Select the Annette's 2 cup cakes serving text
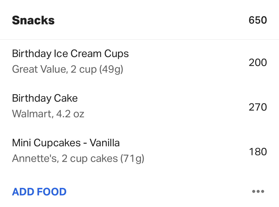This screenshot has width=279, height=207. [78, 159]
